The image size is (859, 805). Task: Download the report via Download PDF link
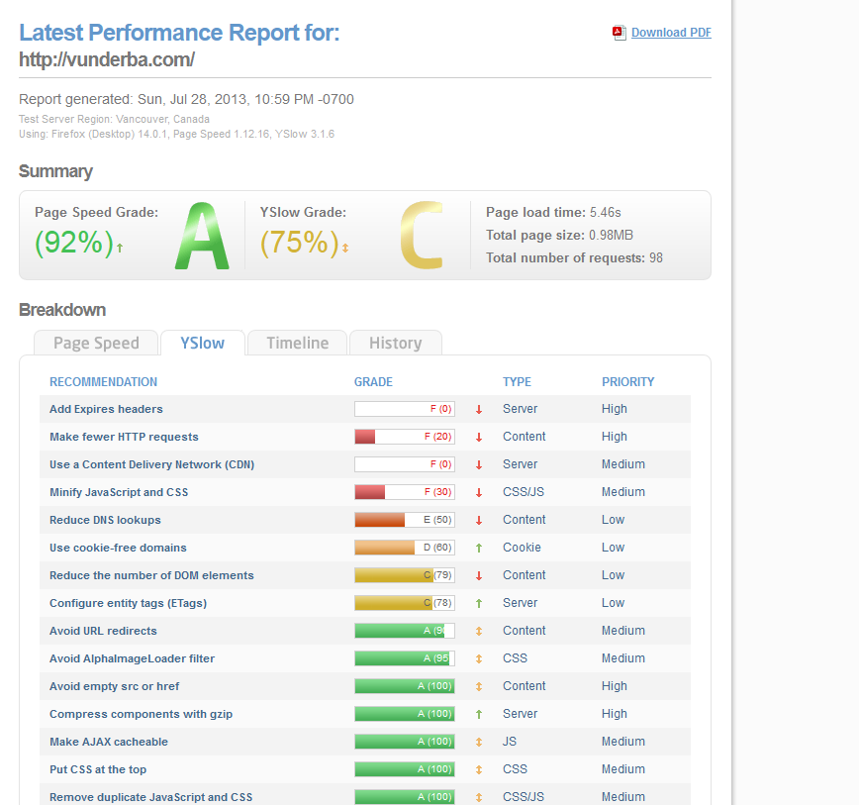coord(671,33)
